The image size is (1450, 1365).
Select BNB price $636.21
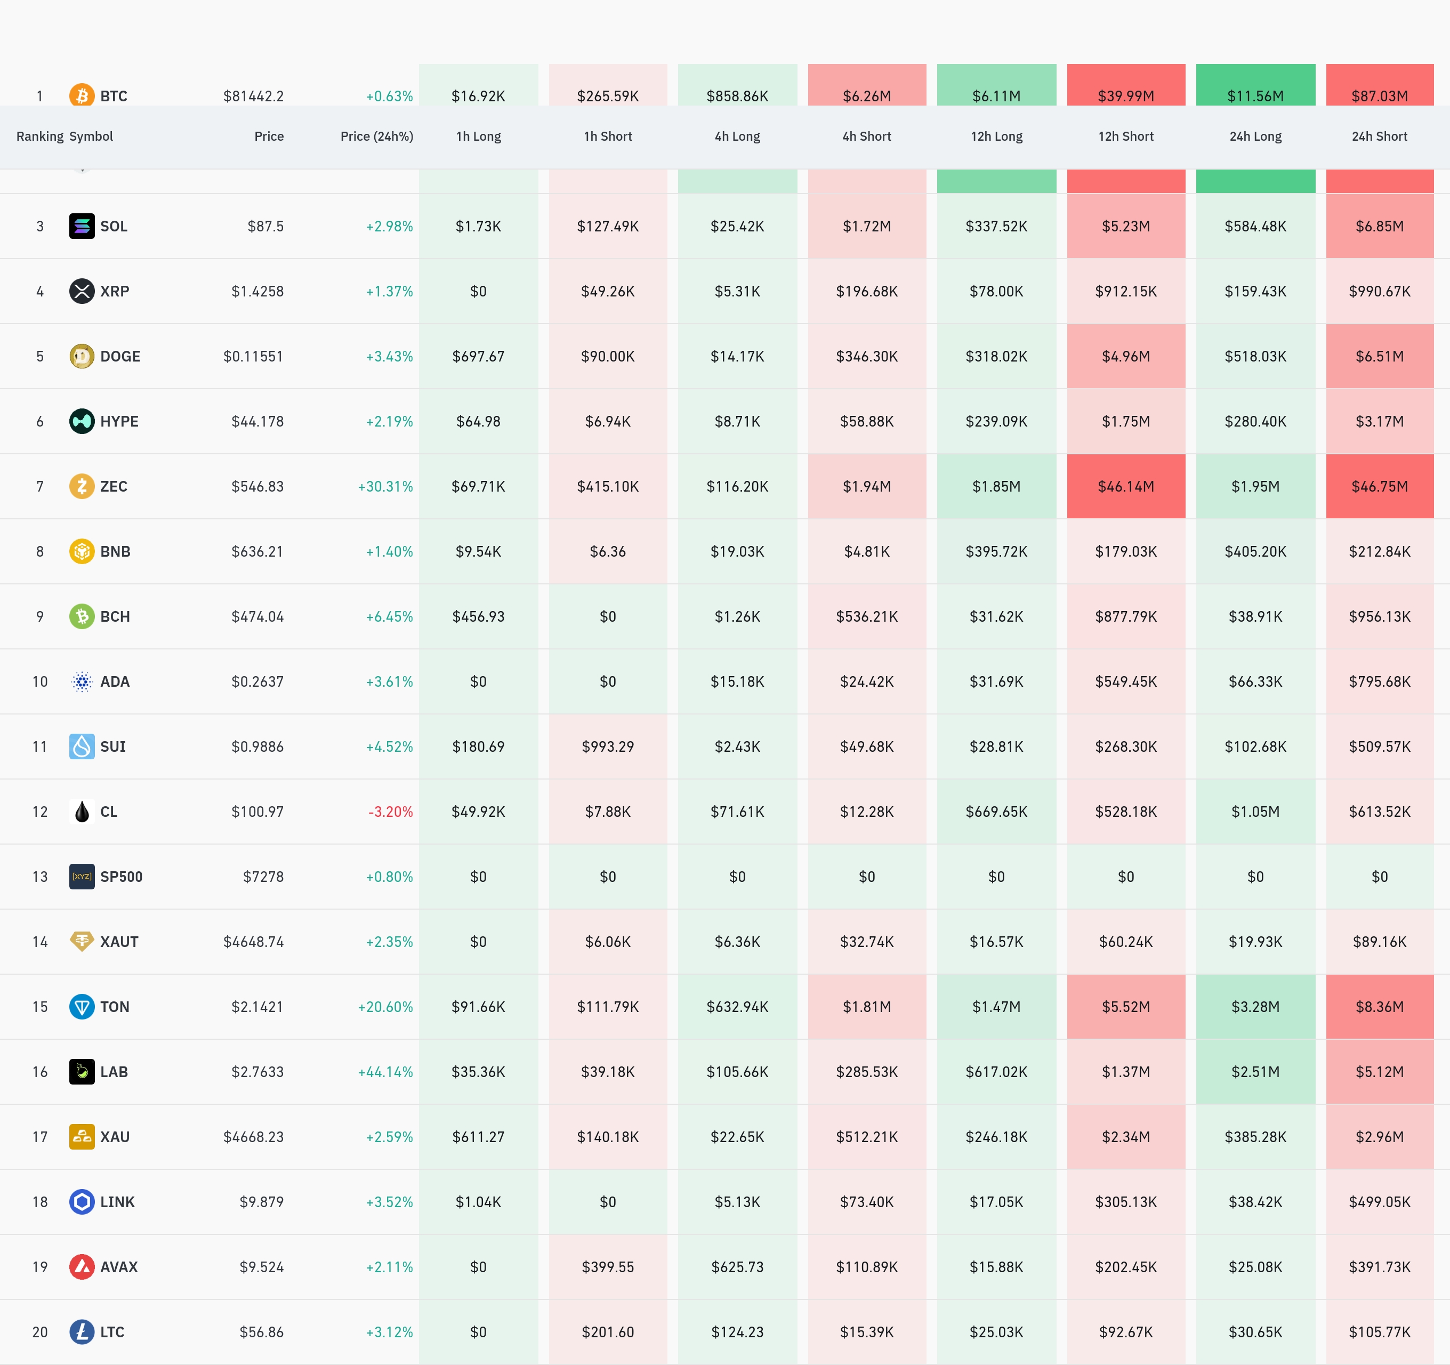(257, 551)
